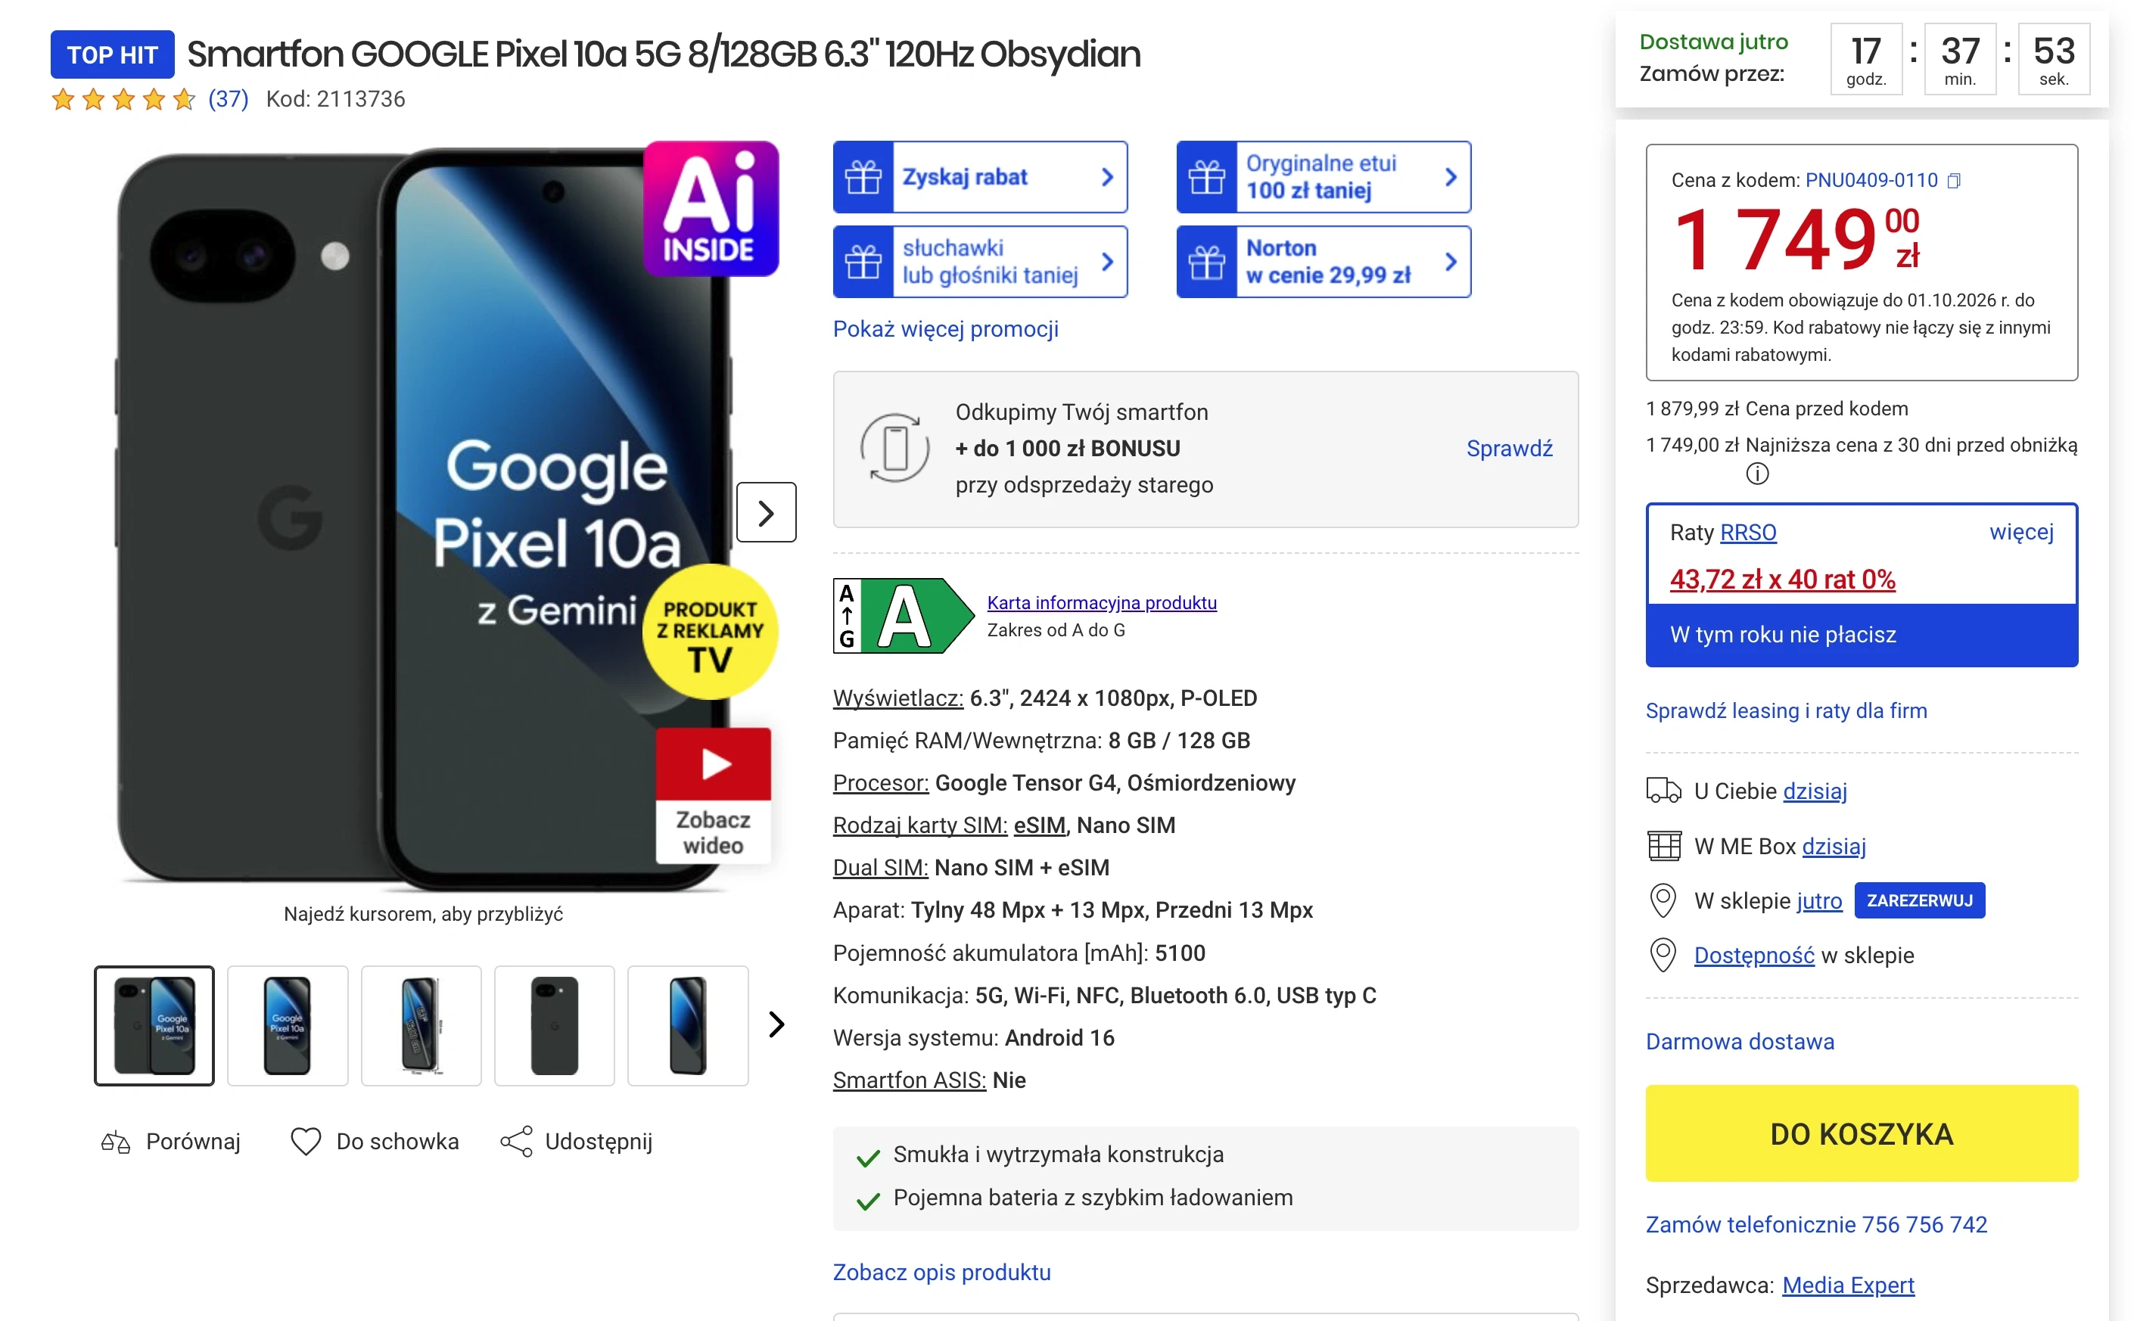This screenshot has height=1321, width=2137.
Task: Reserve in store with ZAREZERWUJ button
Action: pos(1920,900)
